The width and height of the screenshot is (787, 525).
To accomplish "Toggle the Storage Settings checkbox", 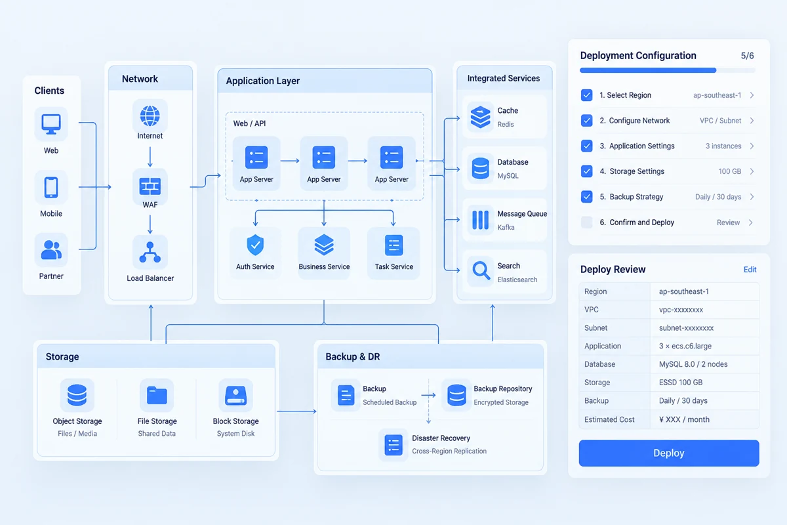I will tap(587, 171).
